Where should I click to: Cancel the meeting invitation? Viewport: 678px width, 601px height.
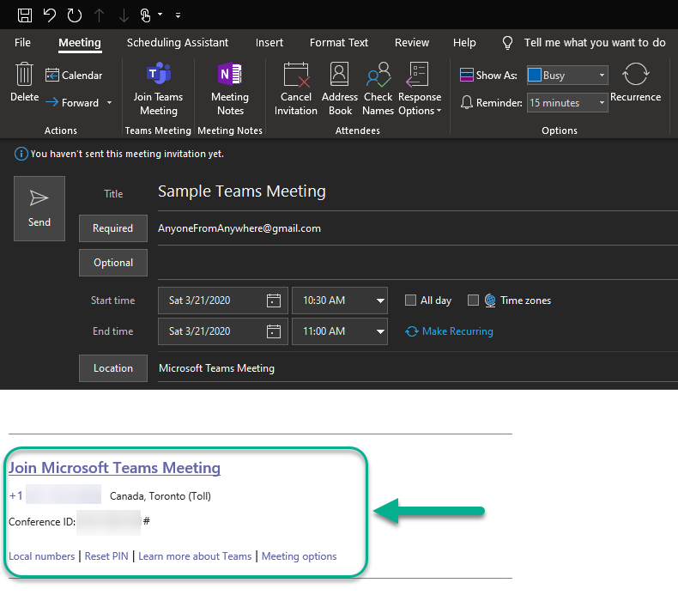pyautogui.click(x=296, y=89)
